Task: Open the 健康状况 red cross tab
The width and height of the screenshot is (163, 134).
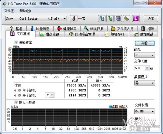Action: pyautogui.click(x=67, y=29)
